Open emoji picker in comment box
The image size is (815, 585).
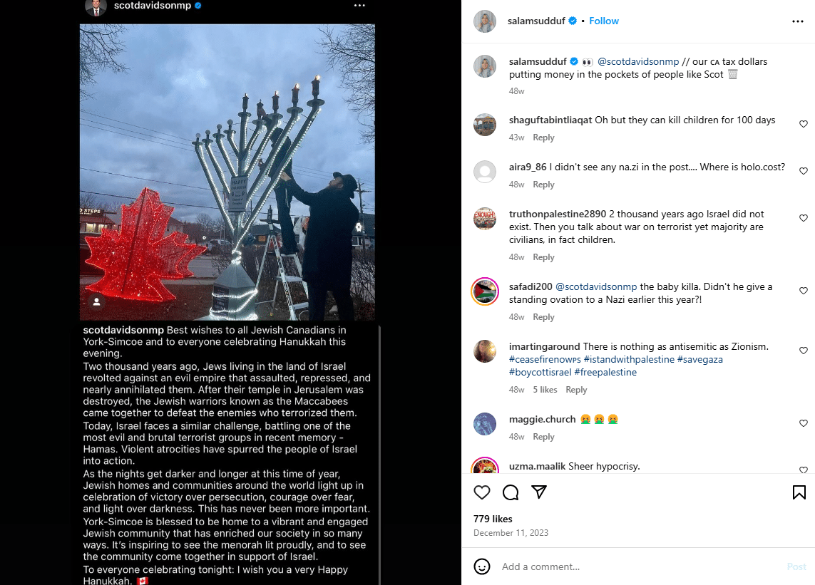pyautogui.click(x=482, y=566)
